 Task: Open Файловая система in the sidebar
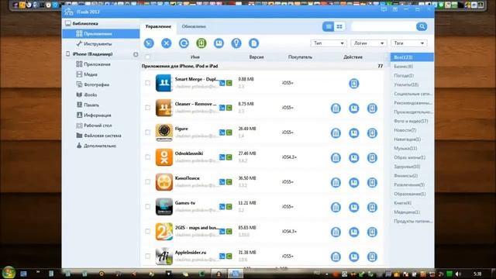[x=102, y=136]
